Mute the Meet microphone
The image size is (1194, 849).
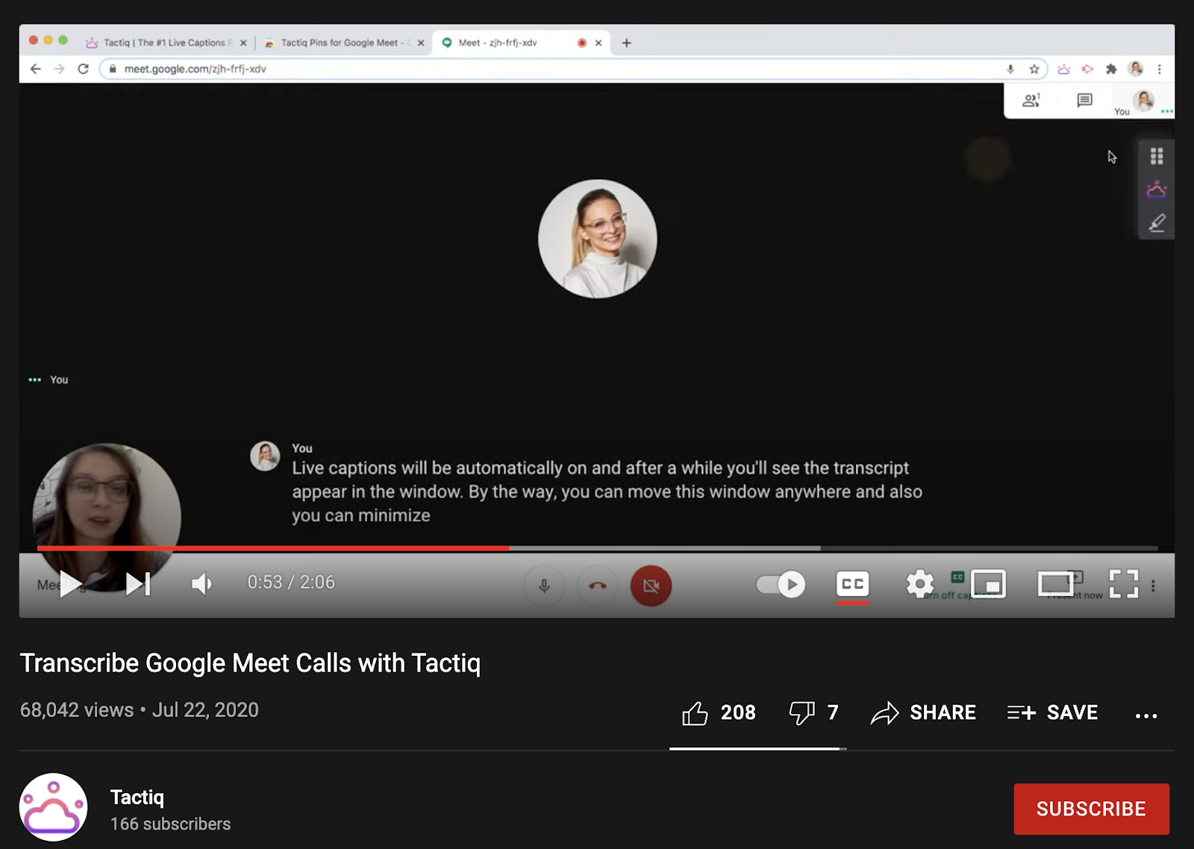click(x=544, y=586)
